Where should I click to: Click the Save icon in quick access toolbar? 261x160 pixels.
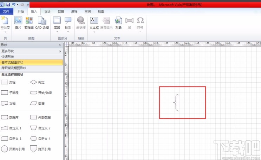pos(8,5)
